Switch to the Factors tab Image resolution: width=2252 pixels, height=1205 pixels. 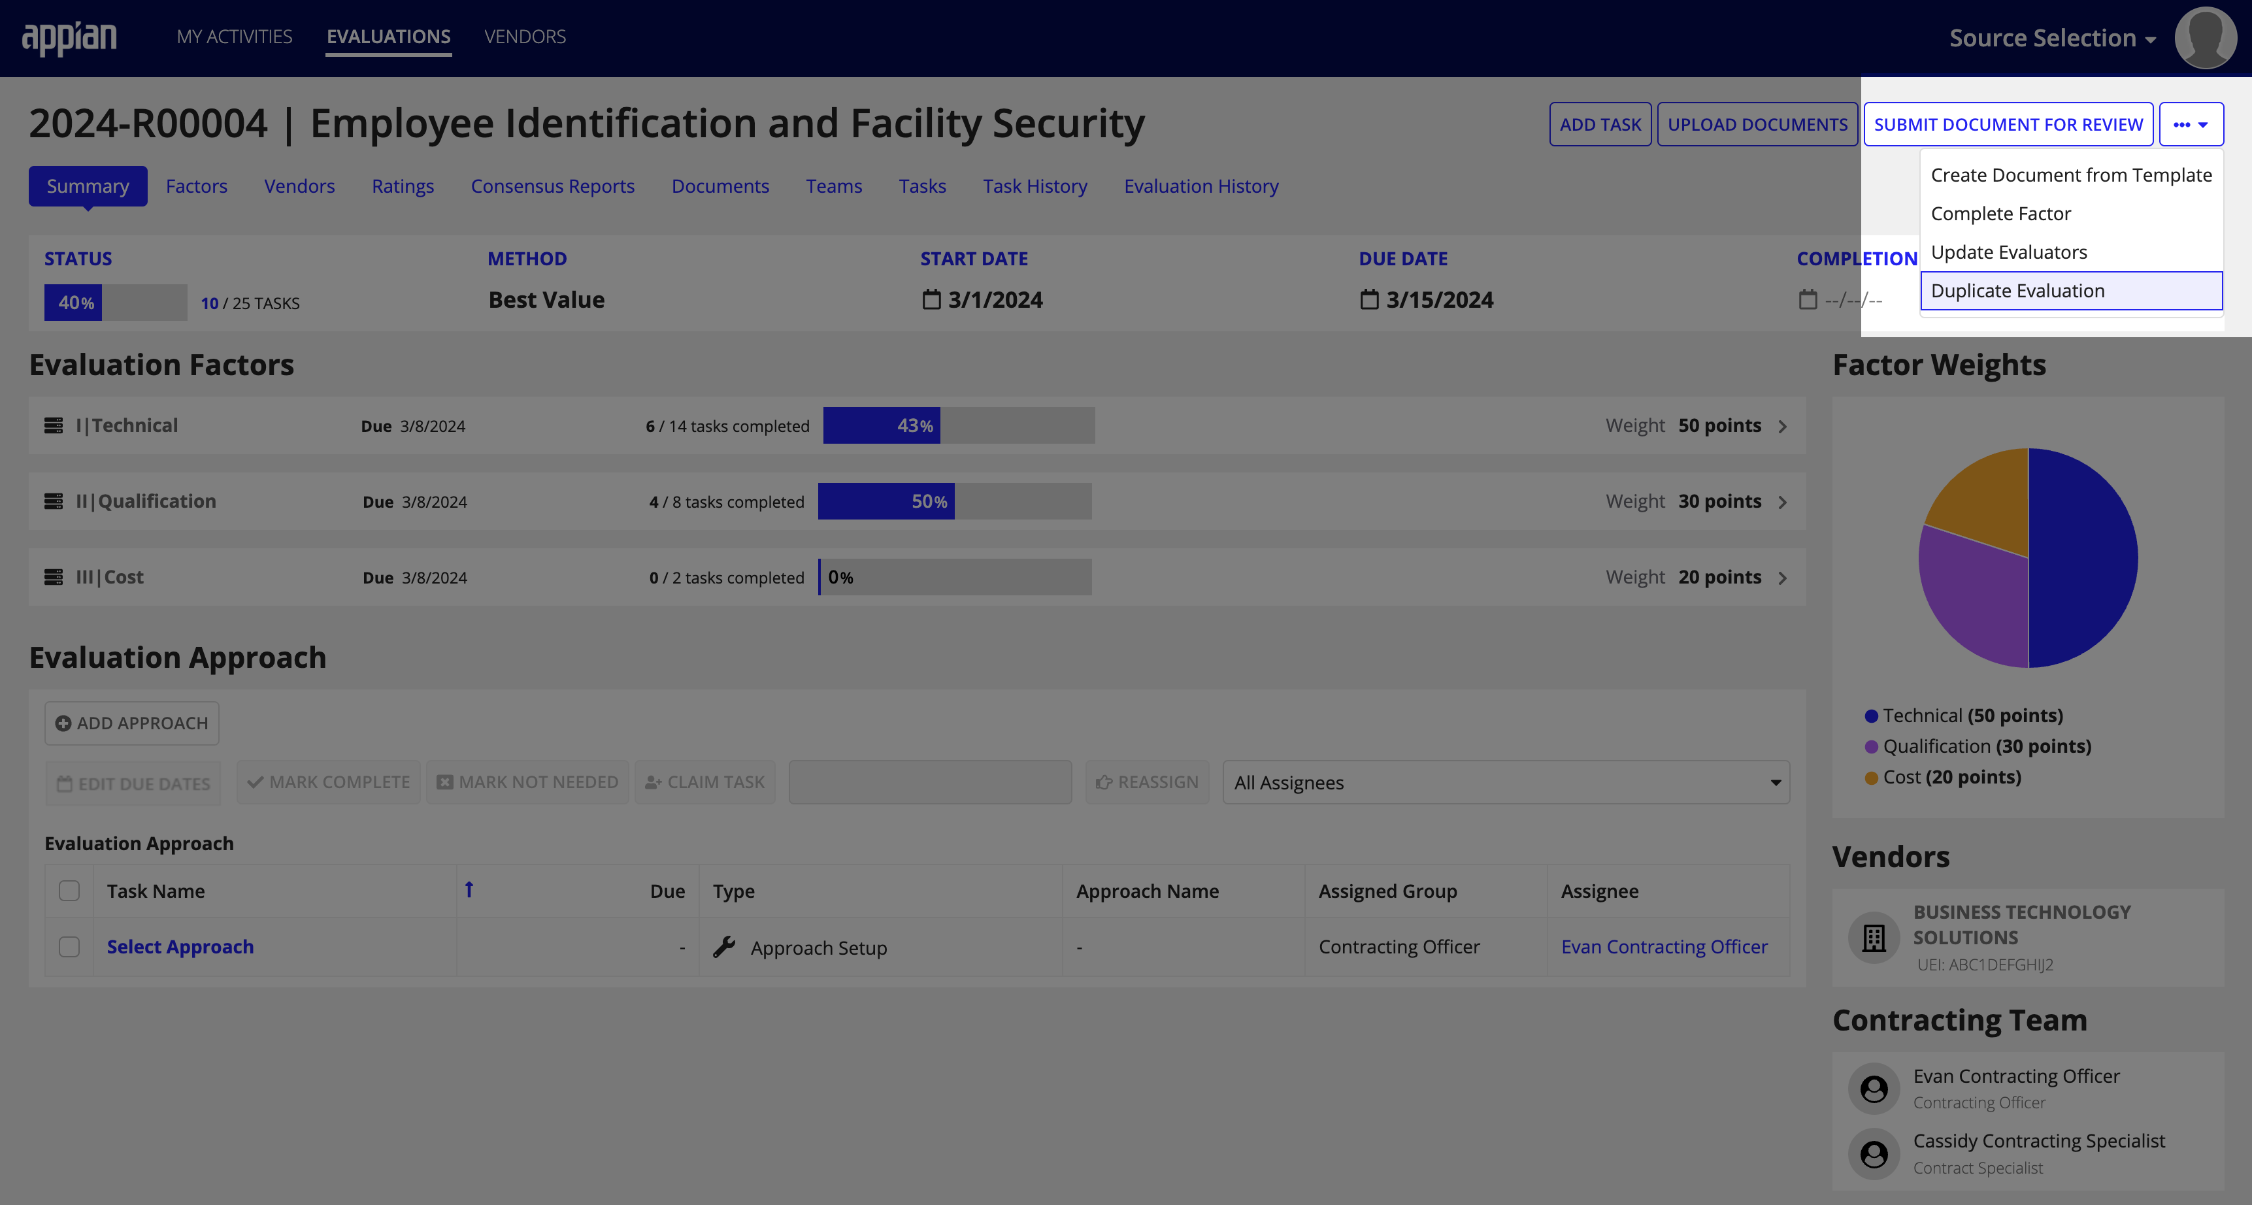pos(195,186)
